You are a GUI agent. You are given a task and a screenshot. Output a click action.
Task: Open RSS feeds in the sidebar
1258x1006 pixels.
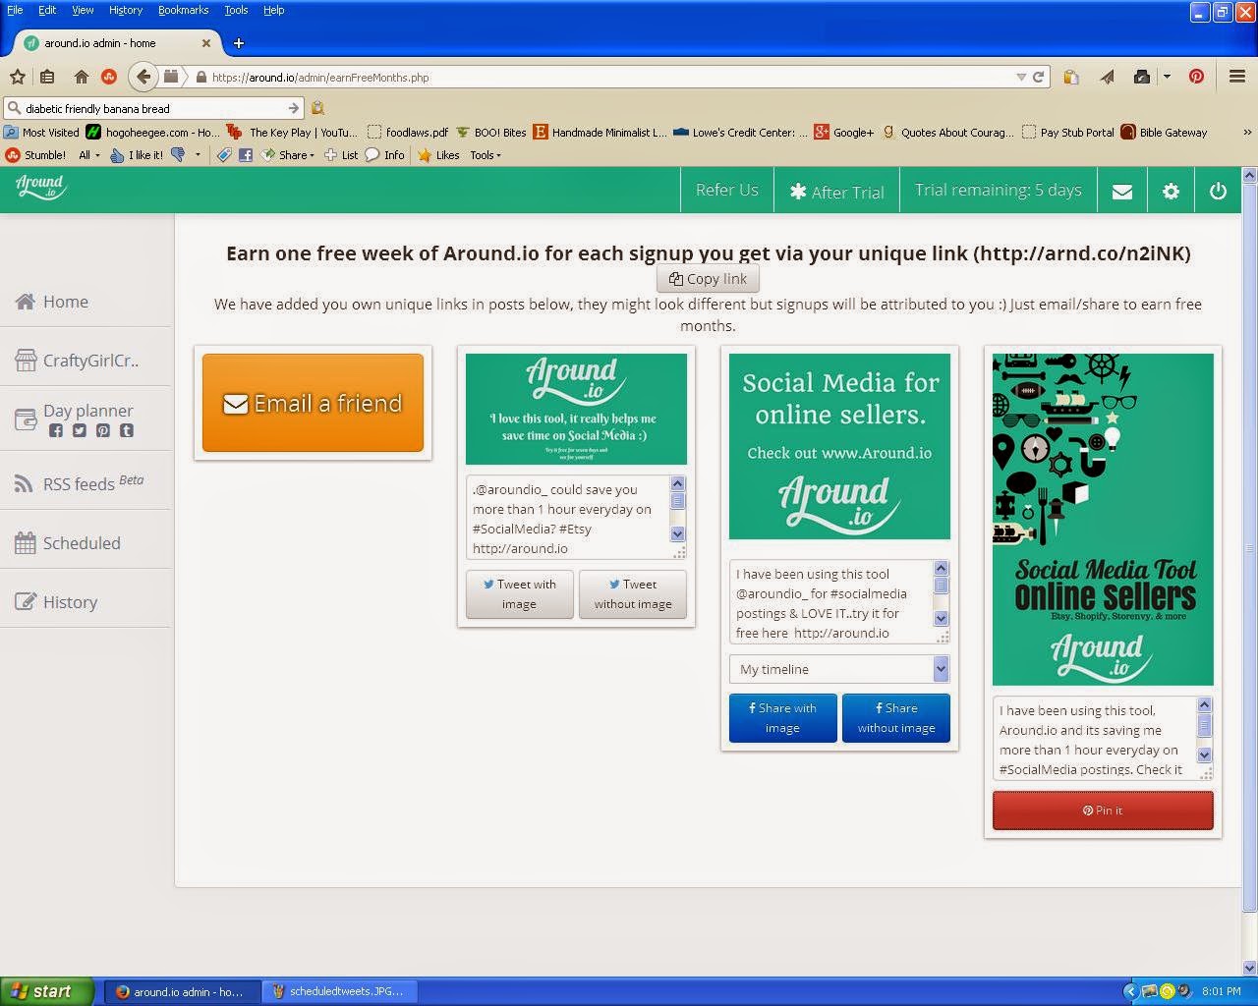tap(79, 483)
